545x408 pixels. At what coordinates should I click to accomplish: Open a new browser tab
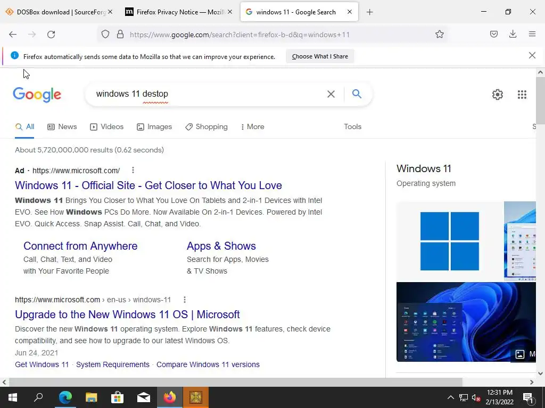tap(369, 12)
